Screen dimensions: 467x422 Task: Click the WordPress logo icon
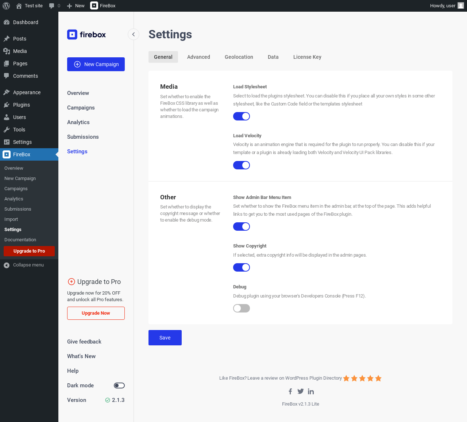[x=6, y=6]
